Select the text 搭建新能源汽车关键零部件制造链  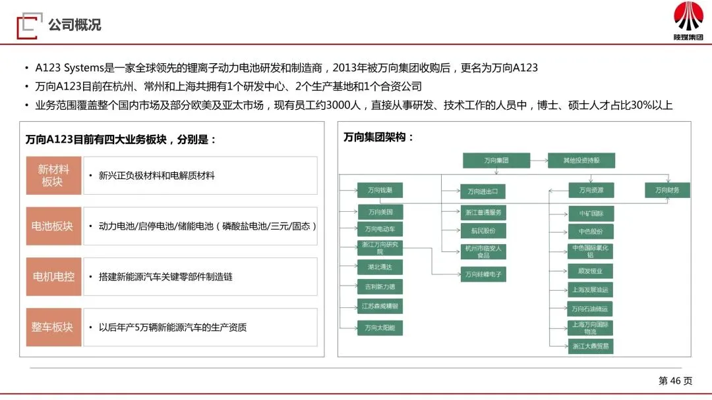[165, 277]
